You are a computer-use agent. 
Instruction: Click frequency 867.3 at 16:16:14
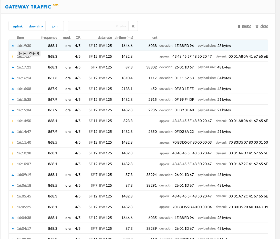tap(53, 78)
